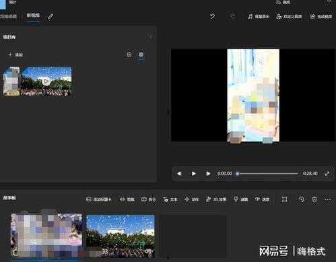The height and width of the screenshot is (262, 336).
Task: Remove or show black bars icon
Action: (285, 199)
